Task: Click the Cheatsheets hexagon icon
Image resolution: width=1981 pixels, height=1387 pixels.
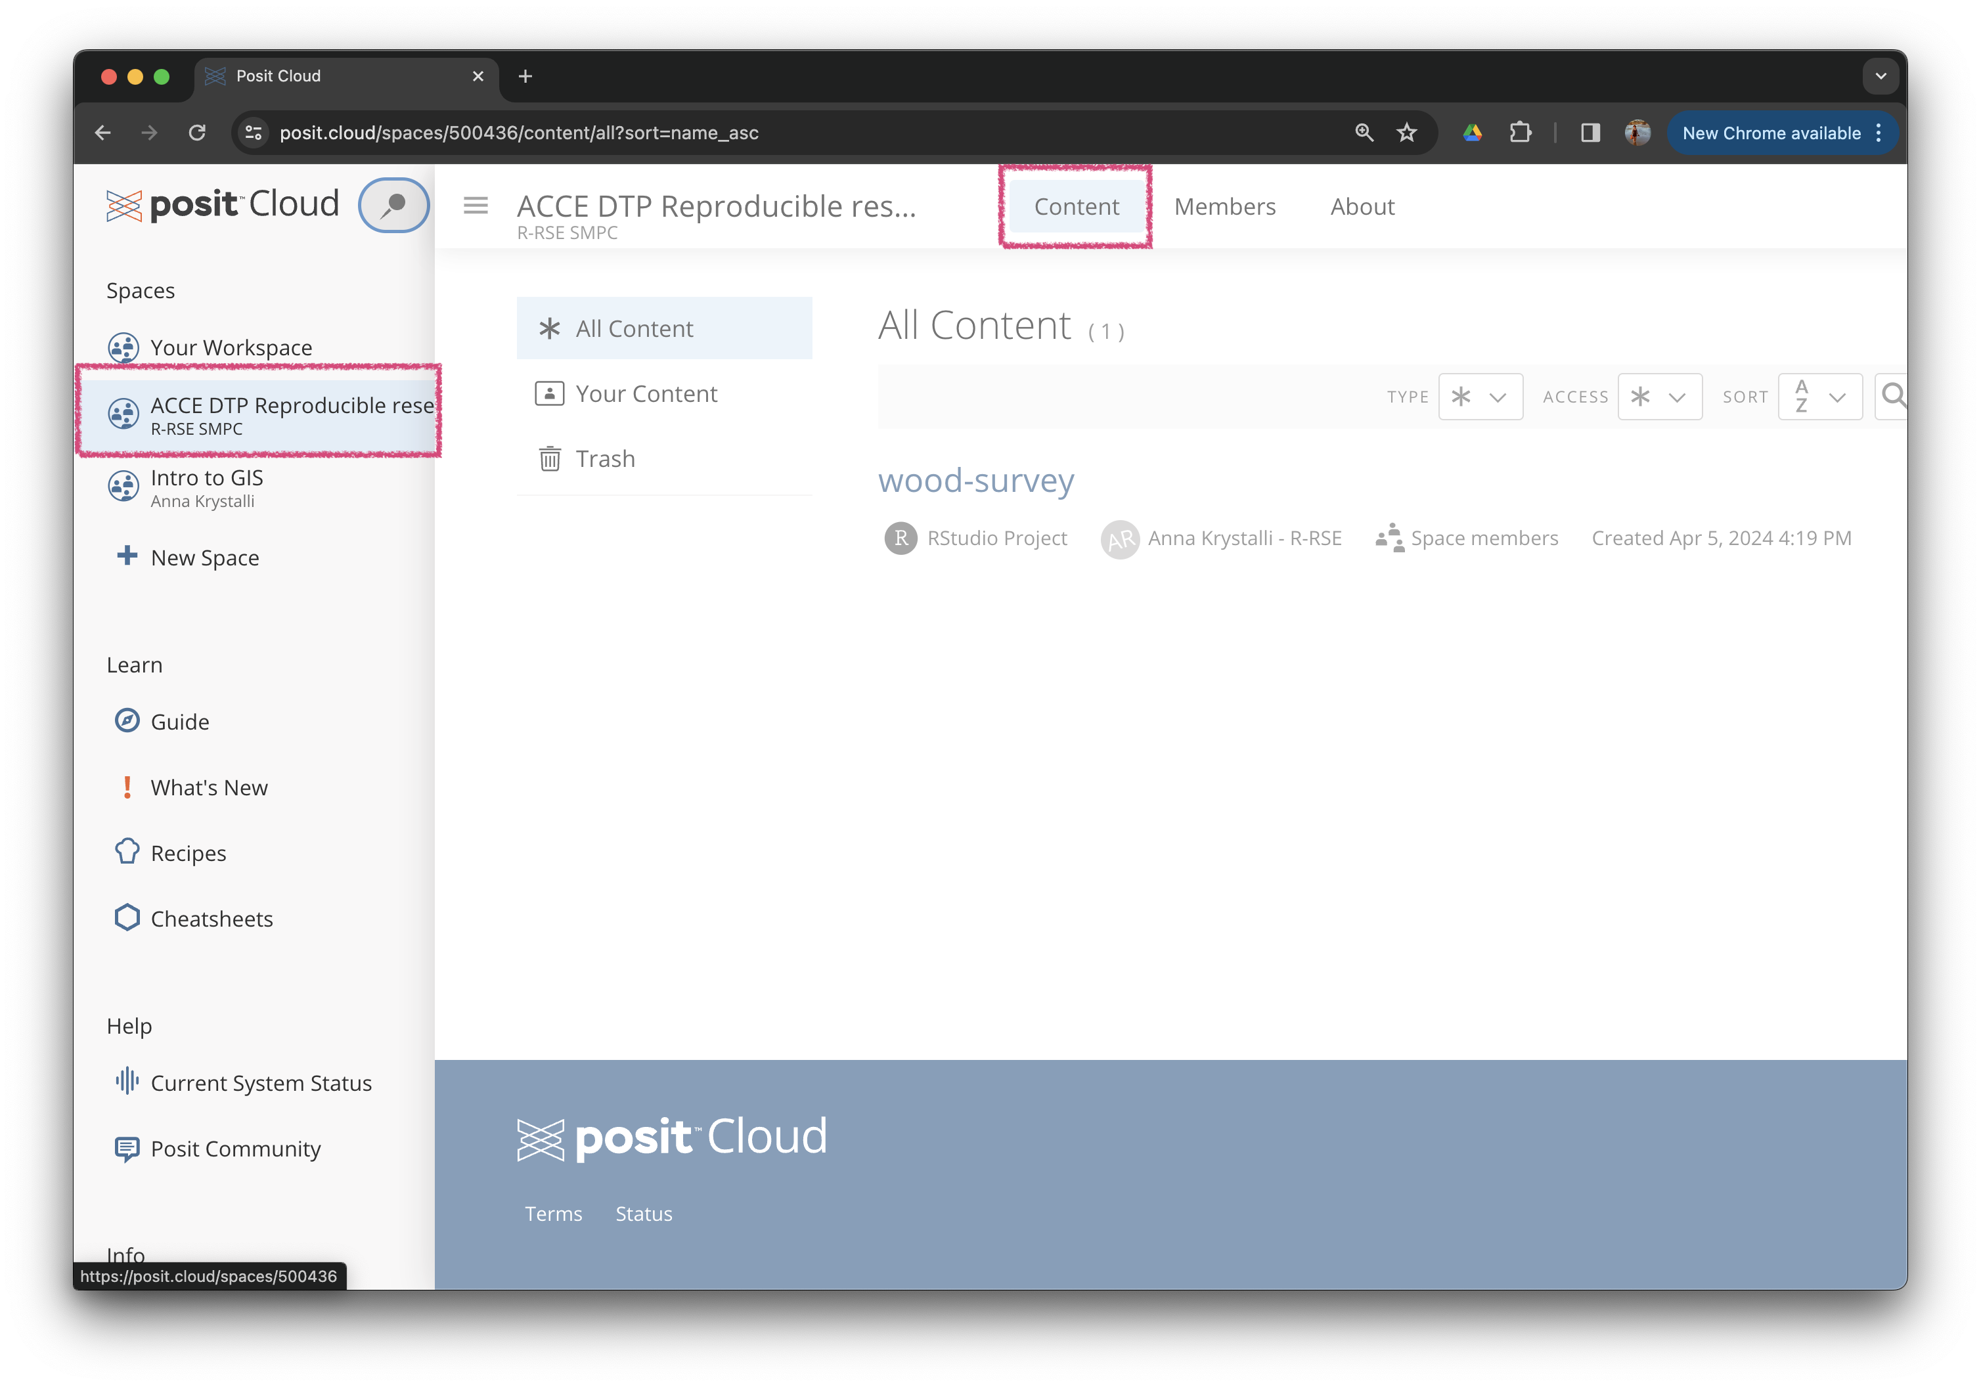Action: click(127, 917)
